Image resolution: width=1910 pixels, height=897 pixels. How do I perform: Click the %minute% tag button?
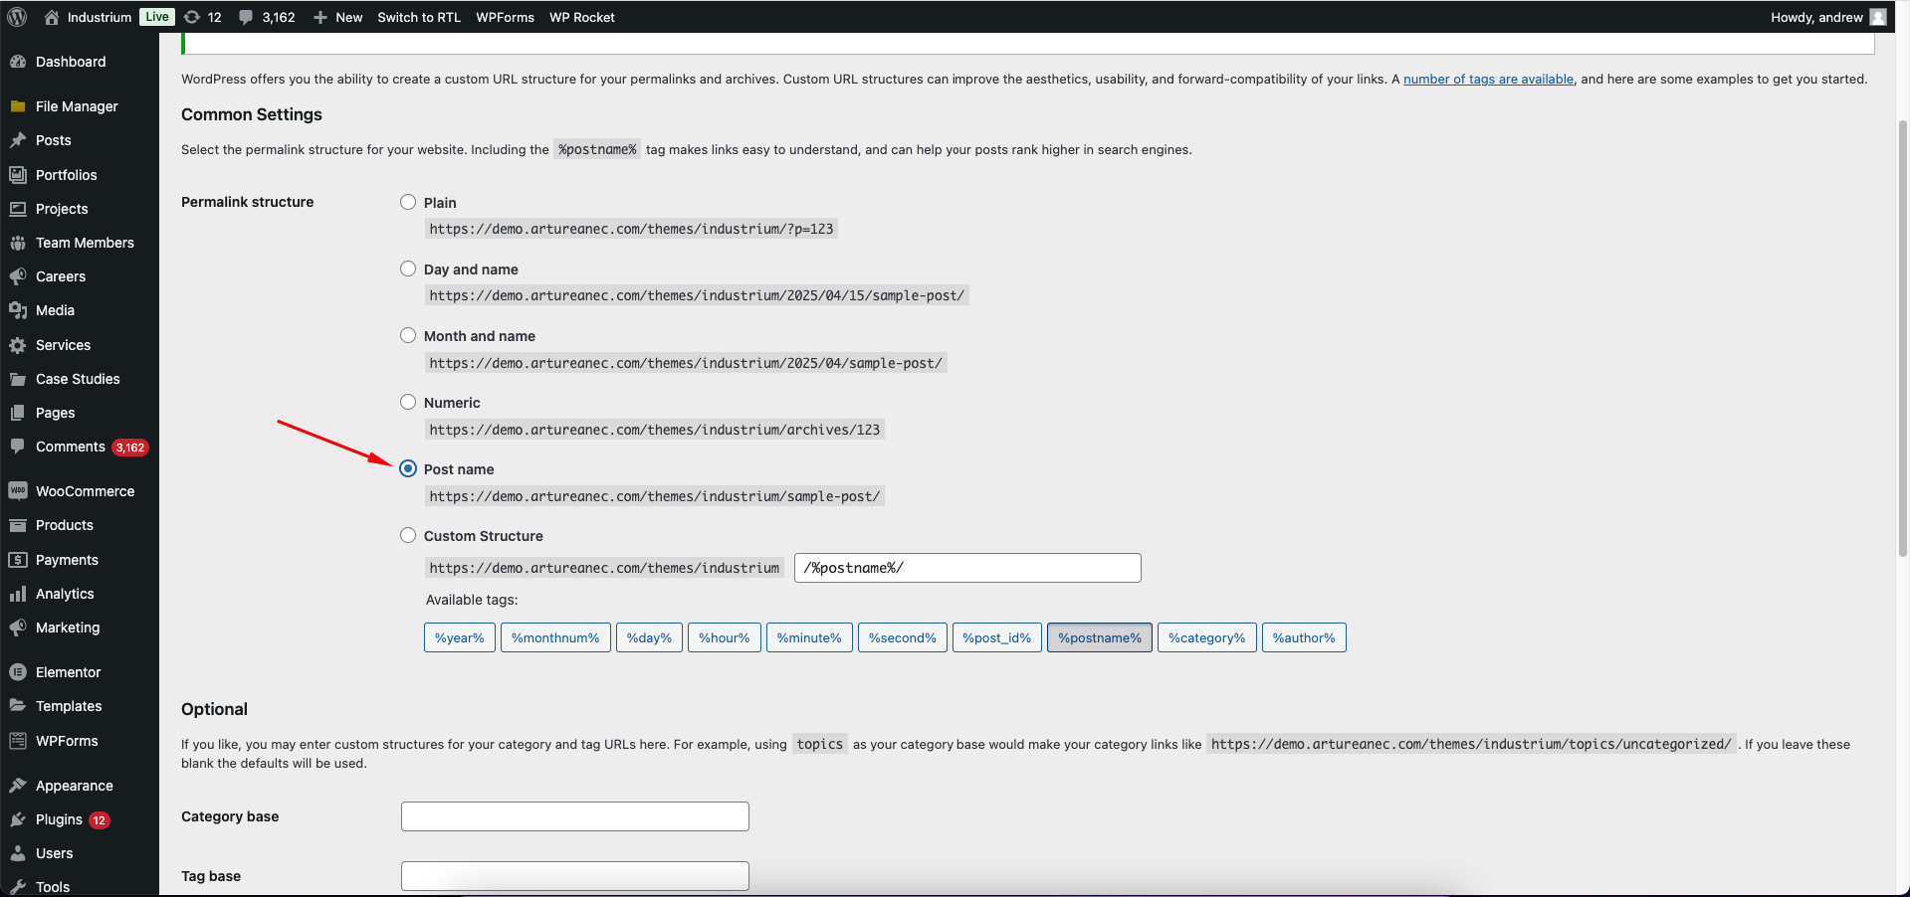[x=809, y=637]
